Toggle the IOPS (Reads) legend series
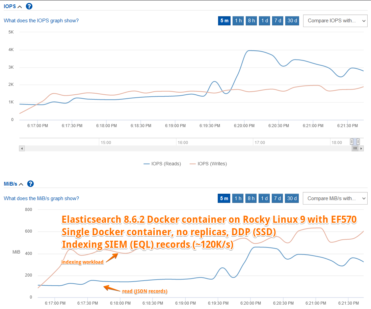Screen dimensions: 371x309 162,164
